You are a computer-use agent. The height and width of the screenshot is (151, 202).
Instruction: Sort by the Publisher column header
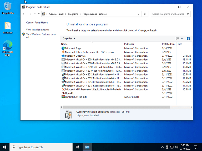142,44
